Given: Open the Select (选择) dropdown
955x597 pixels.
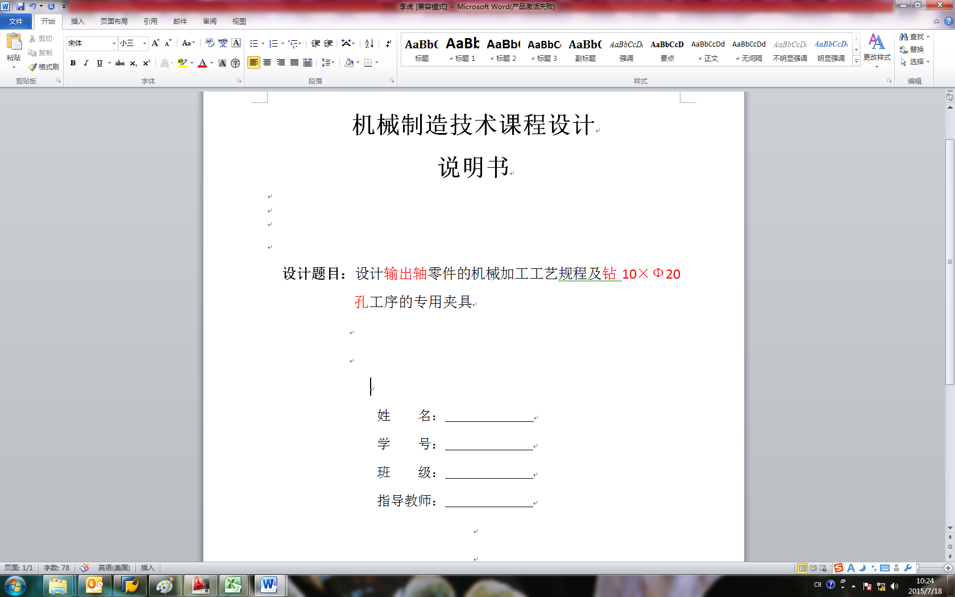Looking at the screenshot, I should coord(914,62).
